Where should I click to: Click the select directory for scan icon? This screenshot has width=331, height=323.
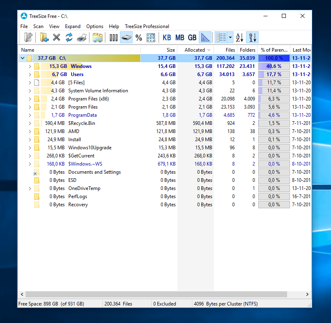(x=44, y=37)
